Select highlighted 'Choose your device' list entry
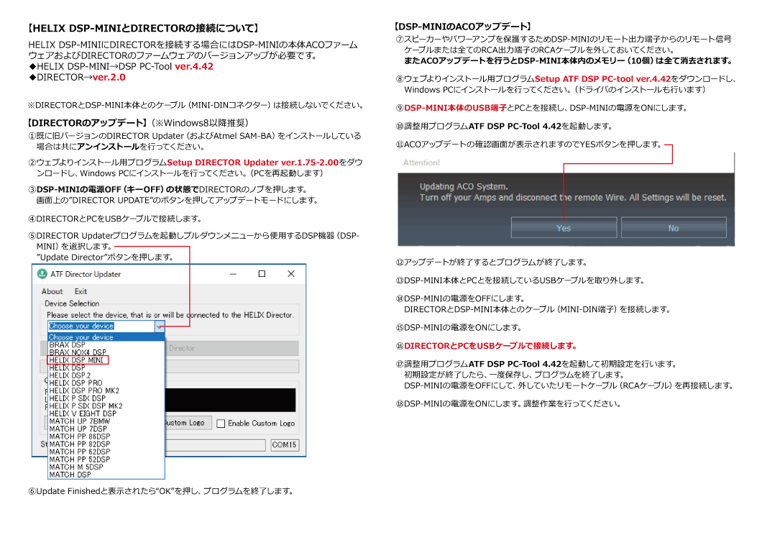 (x=106, y=337)
